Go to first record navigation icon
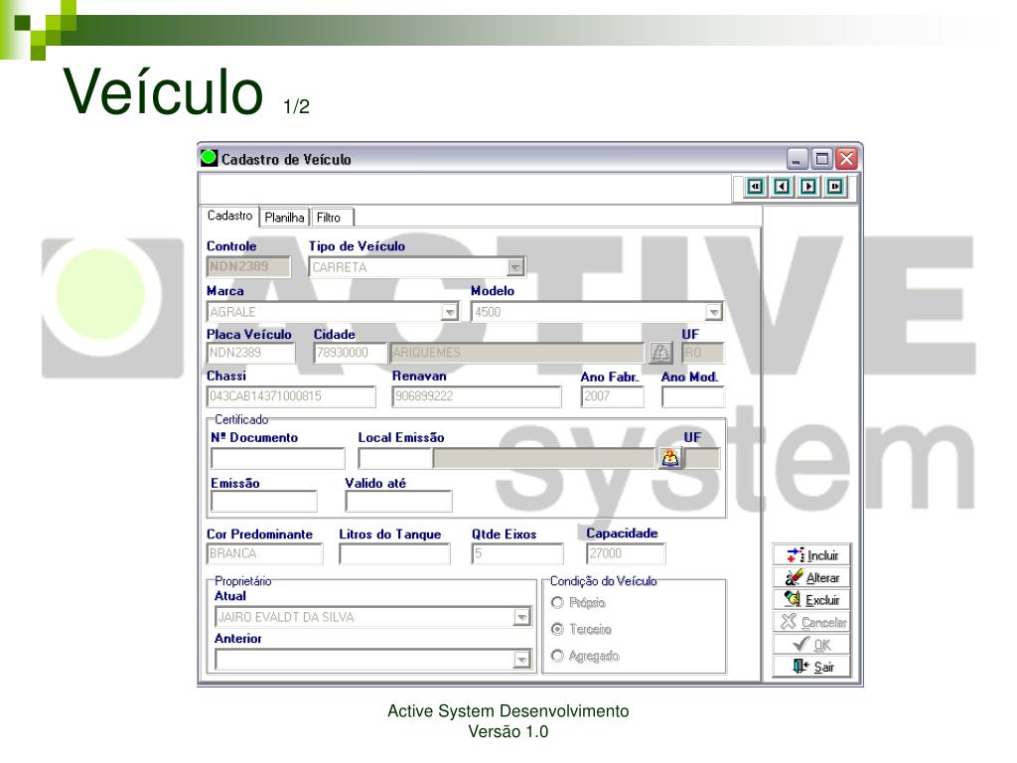1017x763 pixels. (755, 187)
